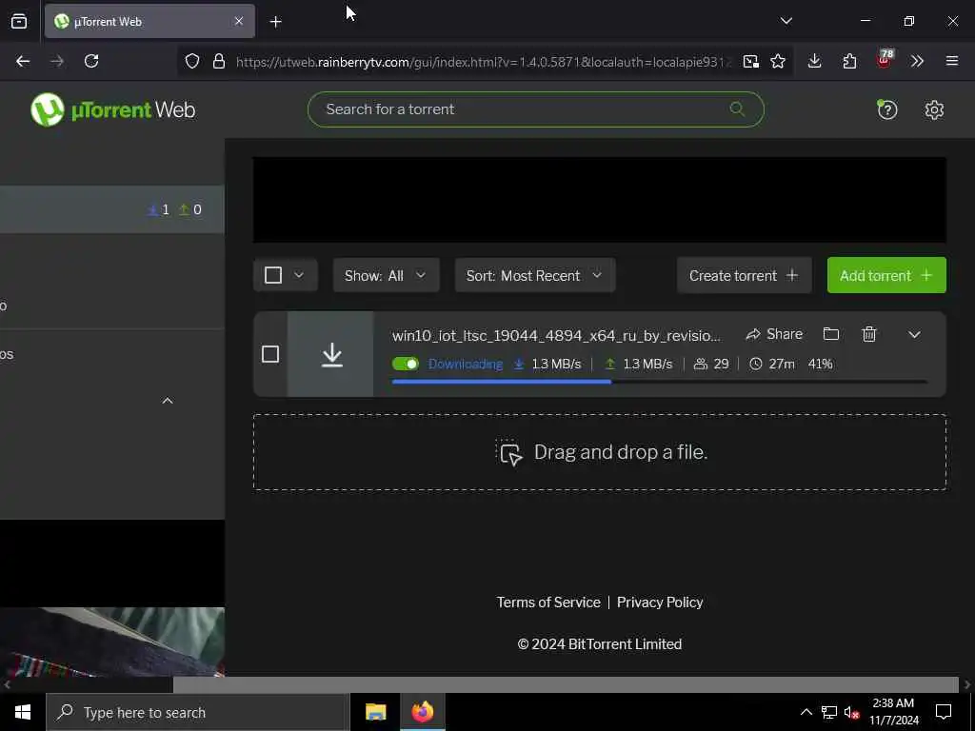The image size is (975, 731).
Task: Collapse sidebar section with up chevron
Action: pyautogui.click(x=168, y=401)
